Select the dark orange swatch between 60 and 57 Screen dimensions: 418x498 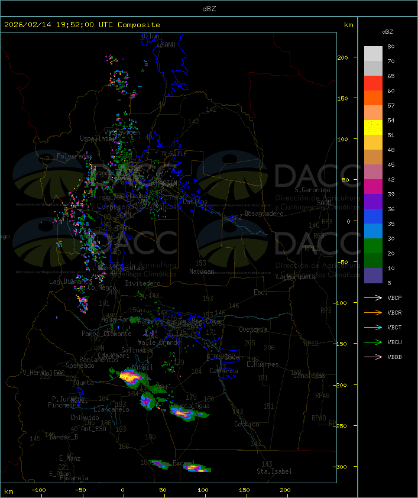(373, 98)
